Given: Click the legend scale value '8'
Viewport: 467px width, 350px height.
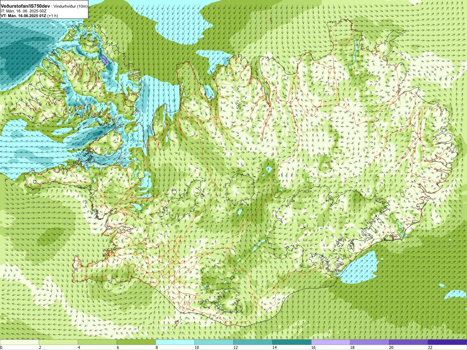Looking at the screenshot, I should coord(157,347).
